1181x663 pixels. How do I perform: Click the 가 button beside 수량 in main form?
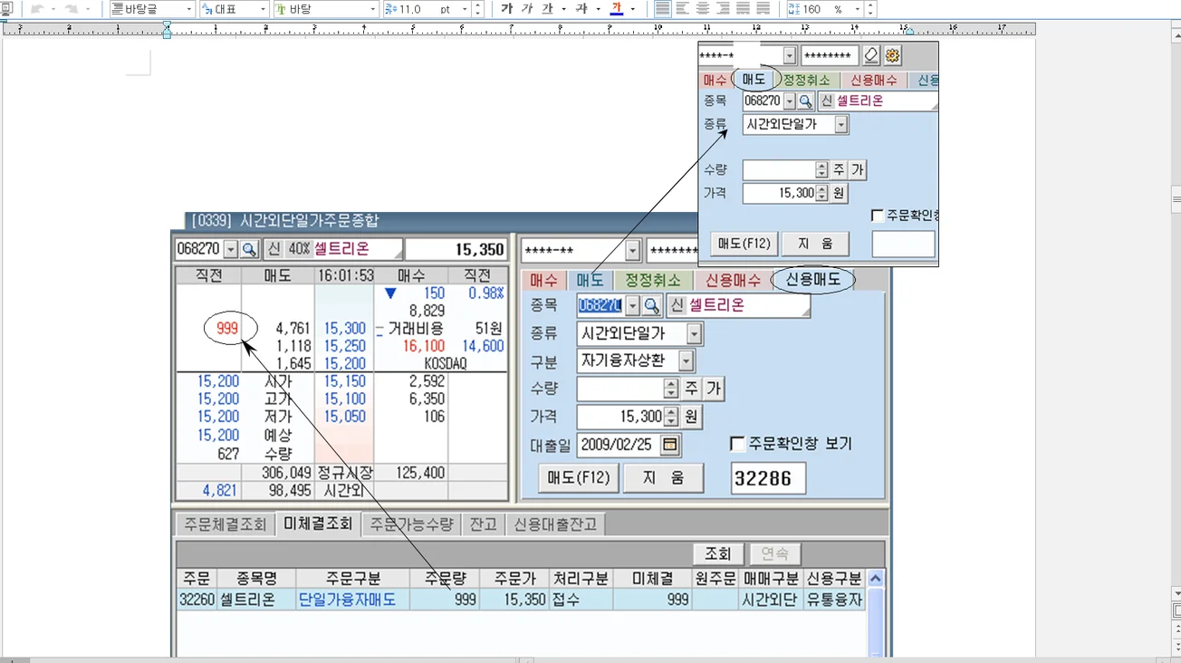coord(713,389)
